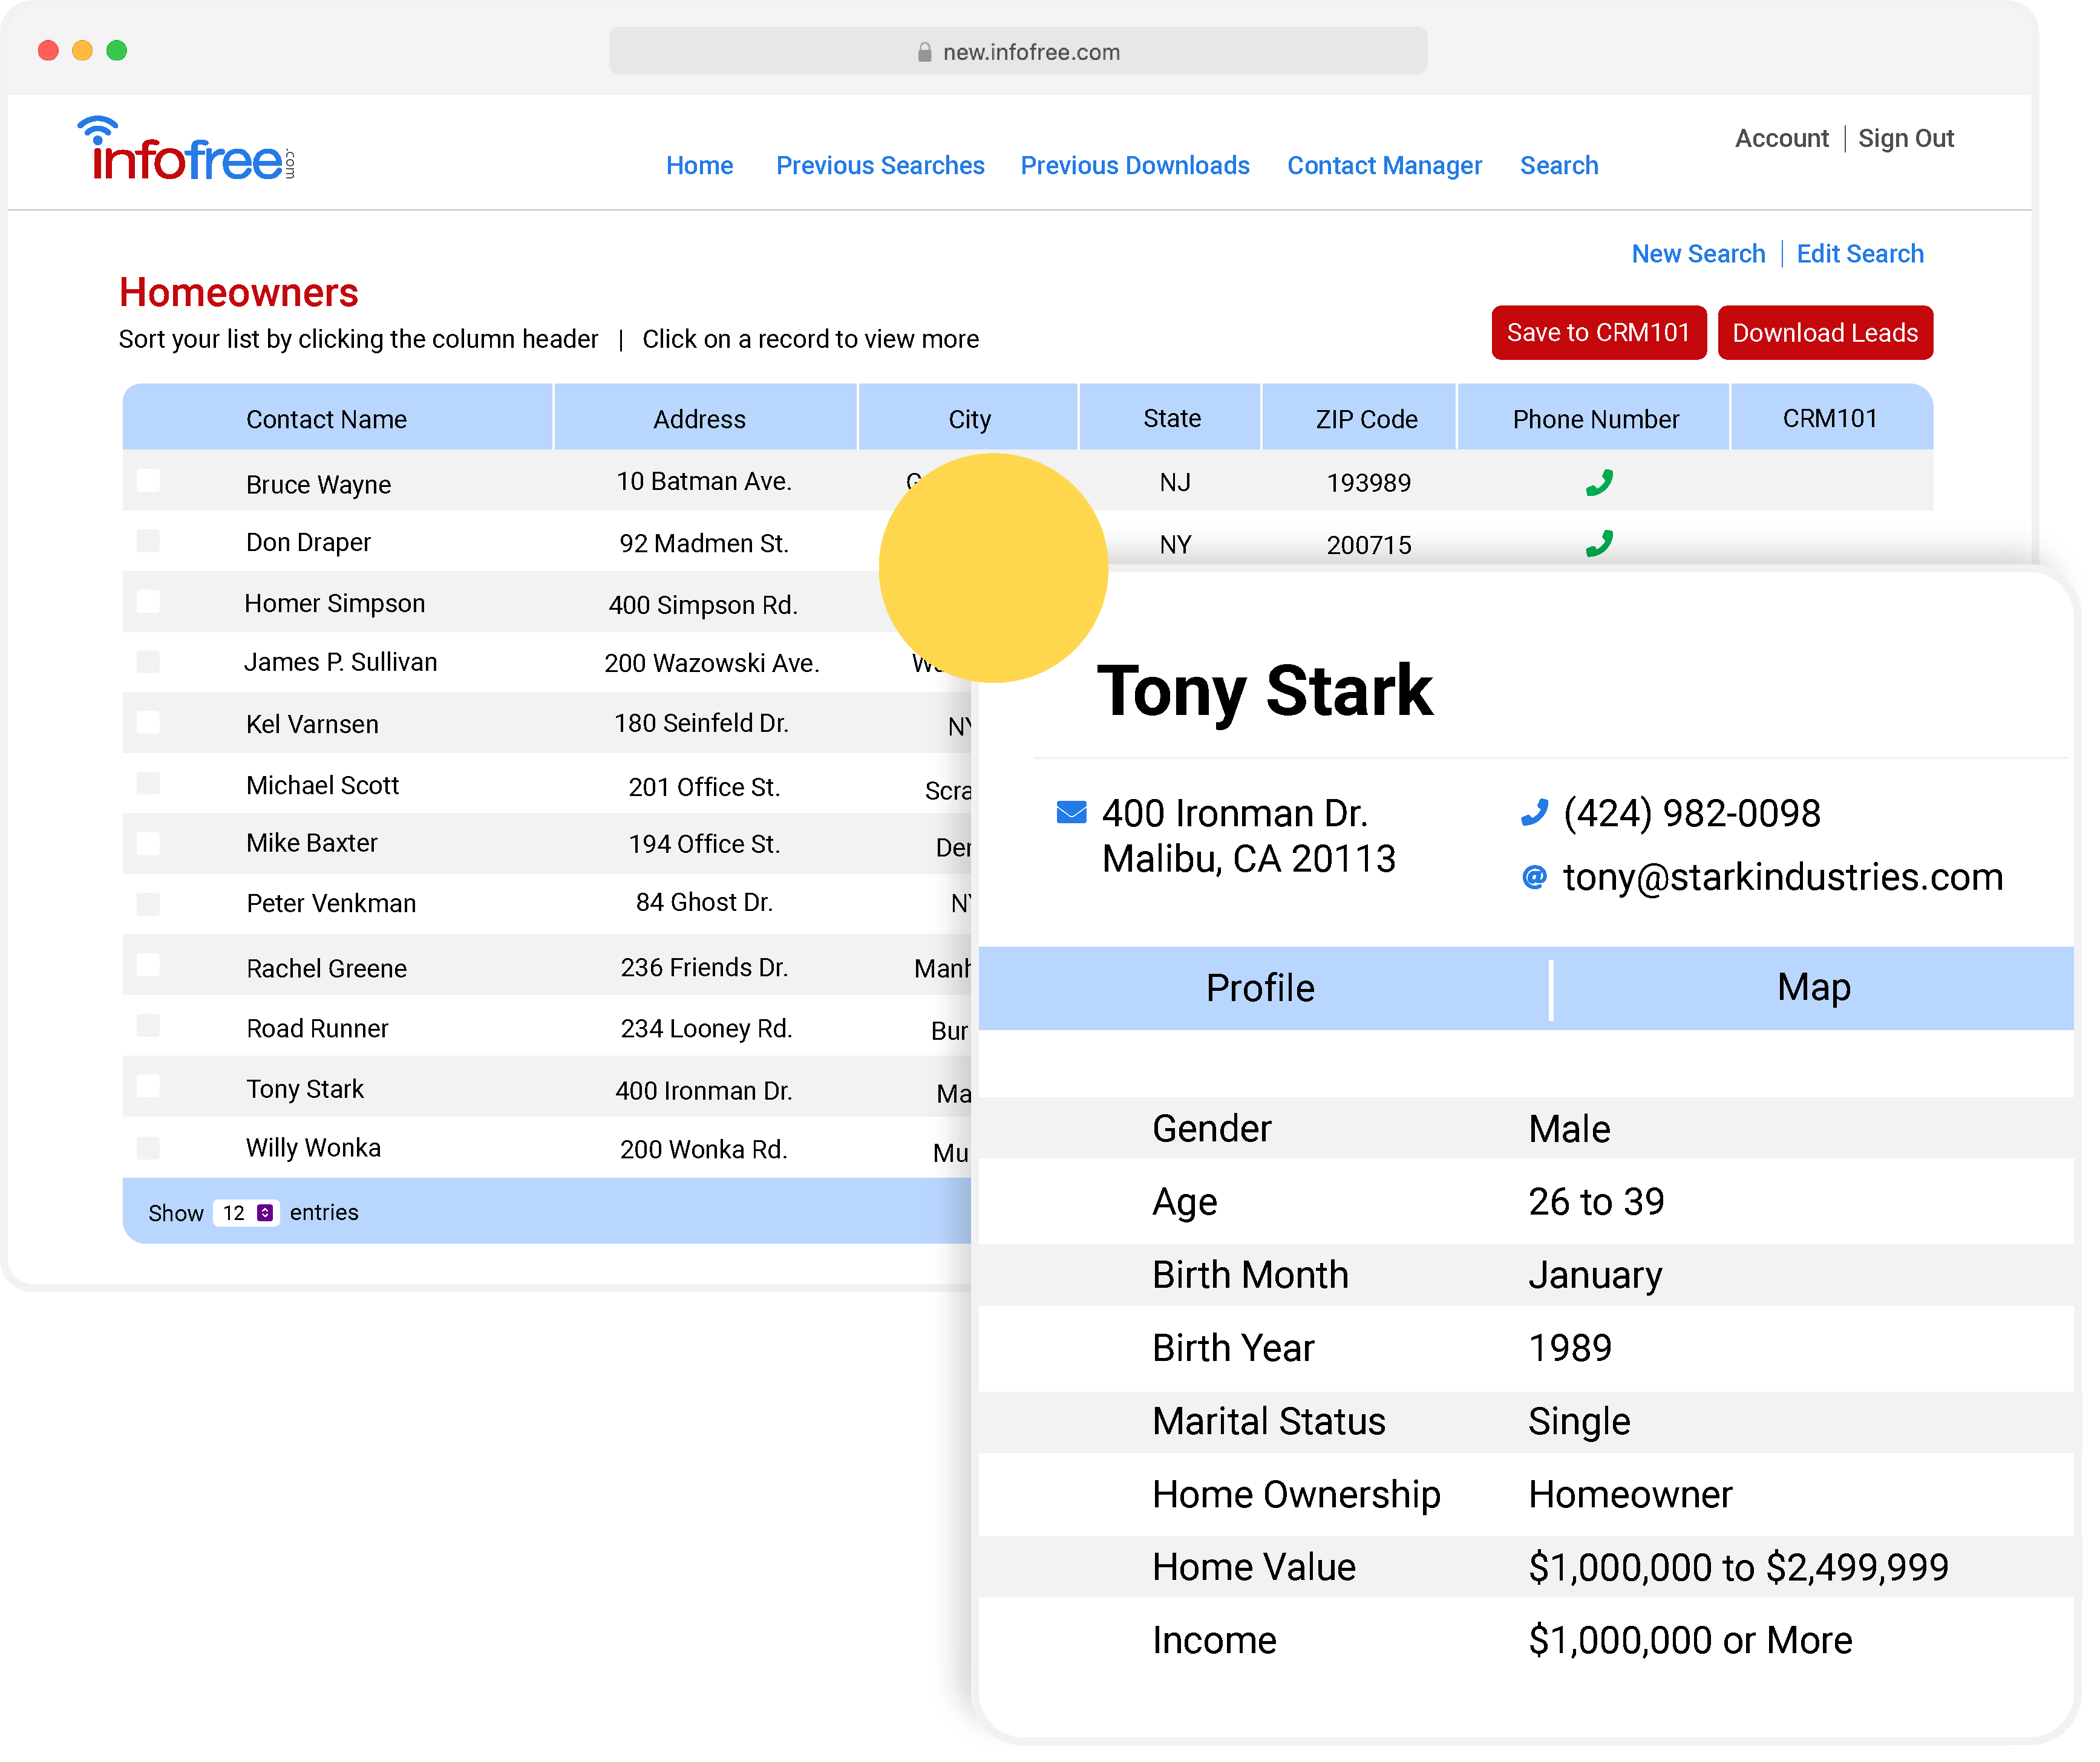The height and width of the screenshot is (1762, 2100).
Task: Click the Download Leads button
Action: (1825, 332)
